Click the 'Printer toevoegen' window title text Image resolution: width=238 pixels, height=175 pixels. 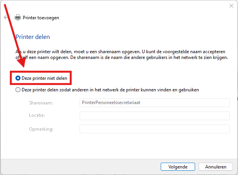(41, 18)
